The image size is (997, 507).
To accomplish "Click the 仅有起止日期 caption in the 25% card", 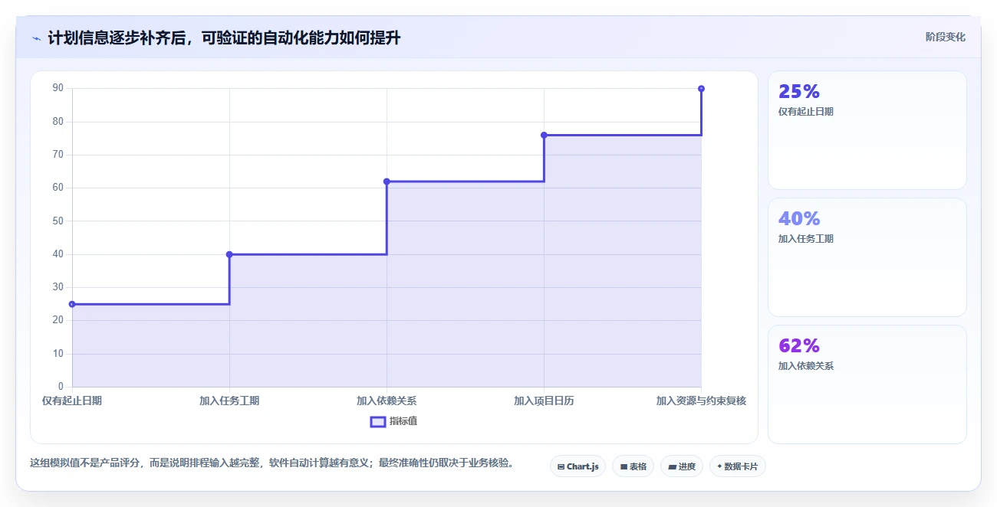I will pos(806,112).
